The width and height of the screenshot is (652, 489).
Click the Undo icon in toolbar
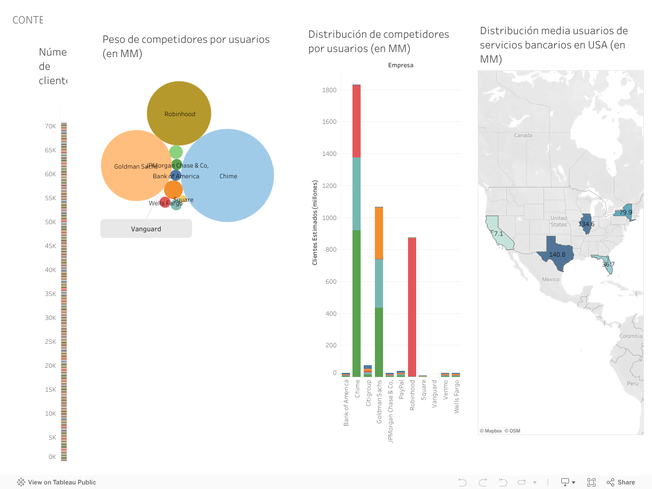tap(462, 482)
